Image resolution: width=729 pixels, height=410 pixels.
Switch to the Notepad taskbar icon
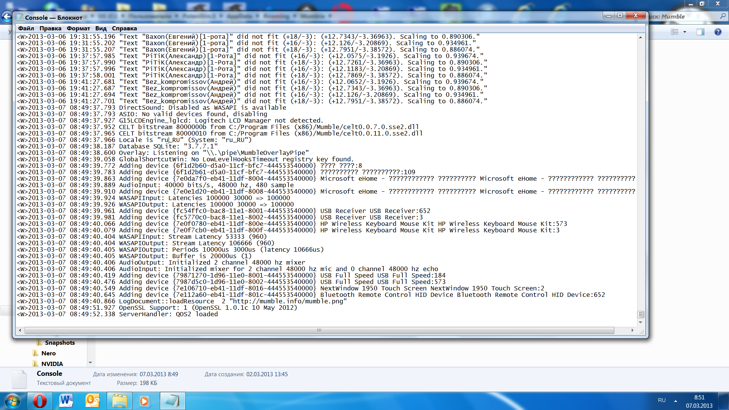click(173, 401)
